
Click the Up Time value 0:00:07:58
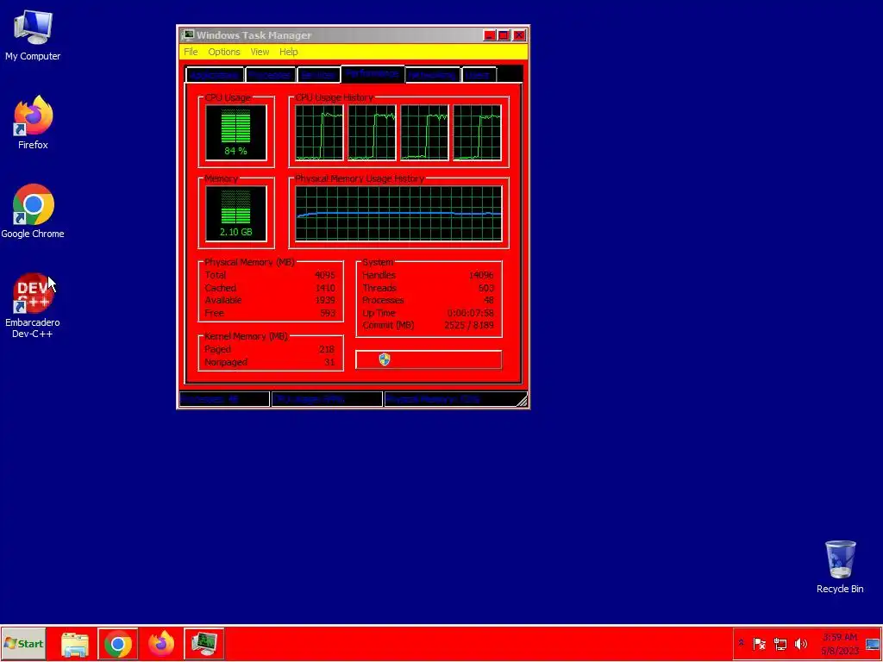[x=471, y=313]
